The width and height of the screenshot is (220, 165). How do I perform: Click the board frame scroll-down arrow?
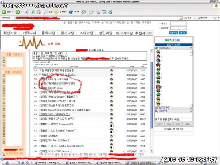(151, 151)
